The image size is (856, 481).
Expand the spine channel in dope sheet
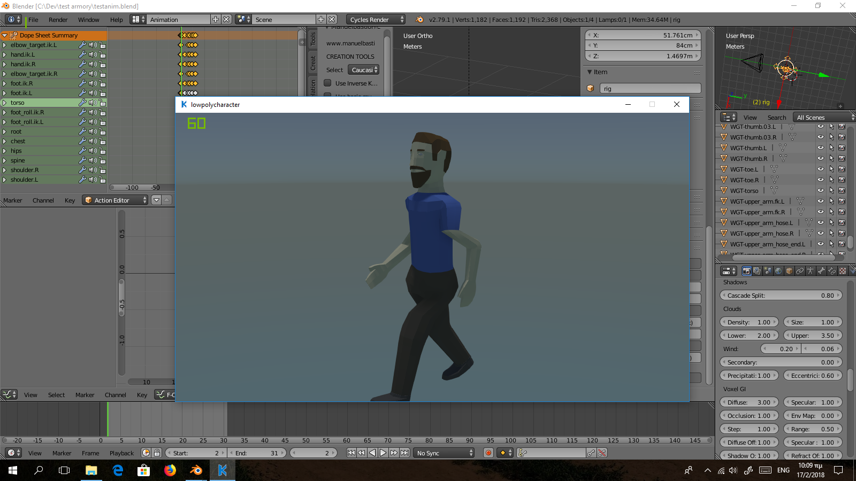tap(4, 160)
